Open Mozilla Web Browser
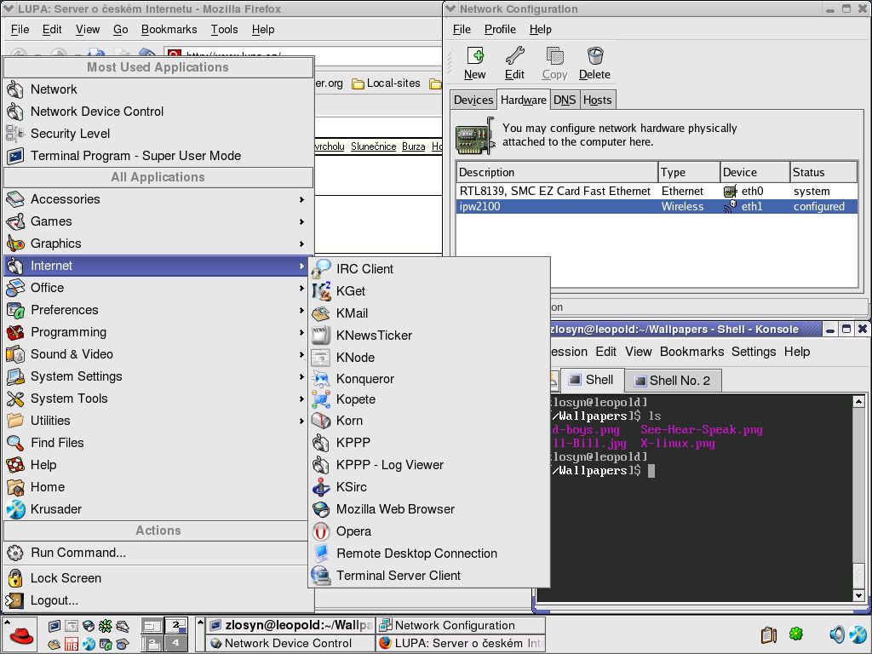 pyautogui.click(x=429, y=509)
